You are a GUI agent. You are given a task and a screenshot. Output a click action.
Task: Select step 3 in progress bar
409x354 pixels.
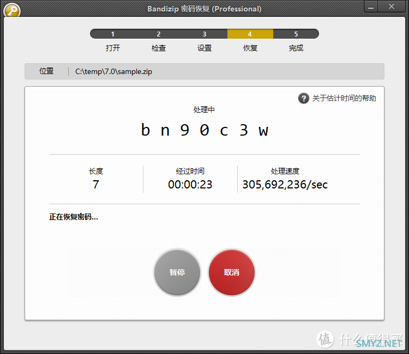tap(204, 34)
